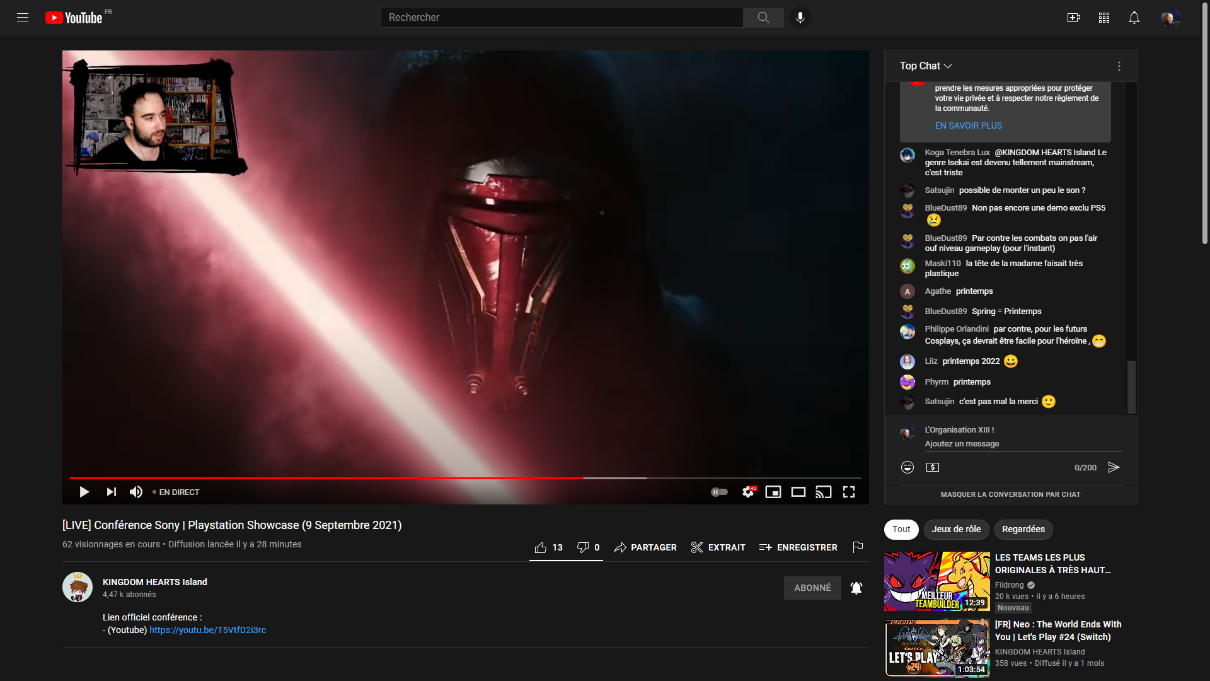Screen dimensions: 1210x681
Task: Click Agathe's chat avatar
Action: 907,291
